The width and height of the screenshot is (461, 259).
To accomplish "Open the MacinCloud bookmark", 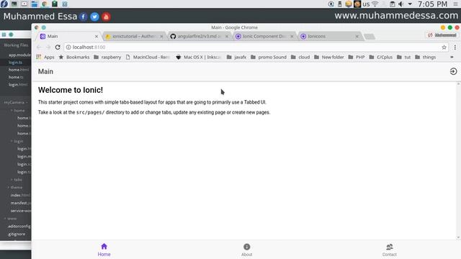I will (x=148, y=57).
